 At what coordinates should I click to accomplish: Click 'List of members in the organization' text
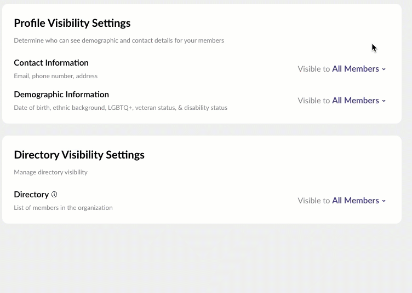[63, 208]
